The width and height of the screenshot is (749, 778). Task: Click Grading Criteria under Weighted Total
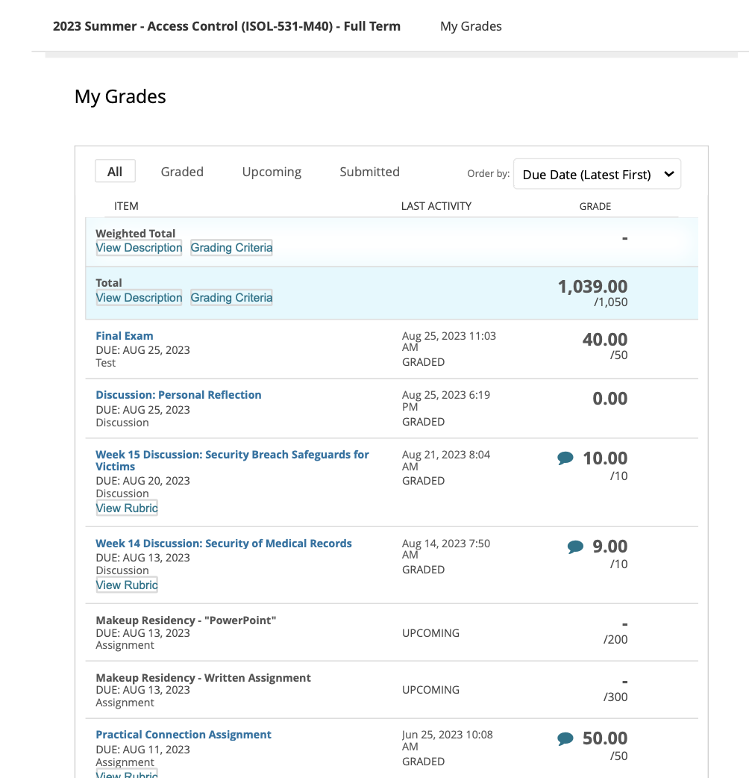tap(231, 248)
